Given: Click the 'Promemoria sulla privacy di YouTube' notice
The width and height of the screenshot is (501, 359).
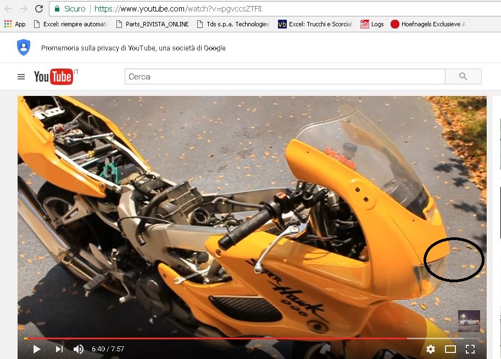Looking at the screenshot, I should [x=133, y=48].
